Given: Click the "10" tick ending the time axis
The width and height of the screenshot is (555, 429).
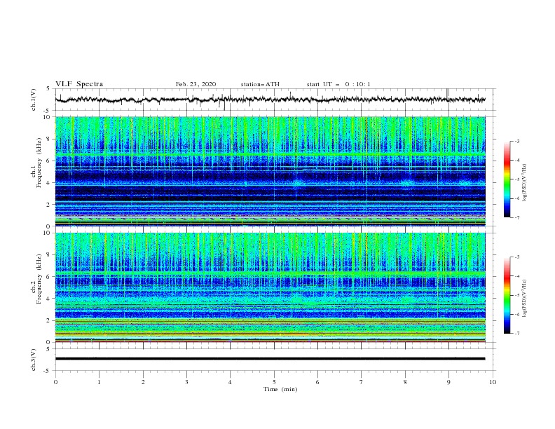Looking at the screenshot, I should 493,382.
